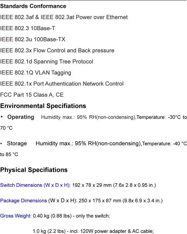The width and height of the screenshot is (187, 234).
Task: Select the 0.40 kg only the switch text
Action: [71, 216]
